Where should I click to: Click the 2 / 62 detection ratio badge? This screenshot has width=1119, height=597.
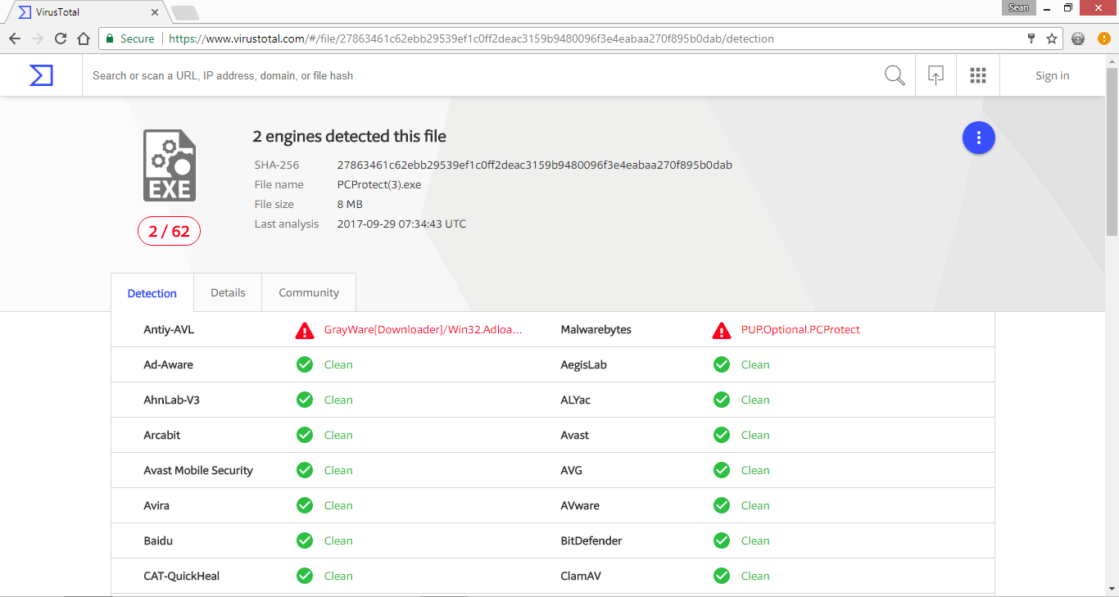click(169, 232)
